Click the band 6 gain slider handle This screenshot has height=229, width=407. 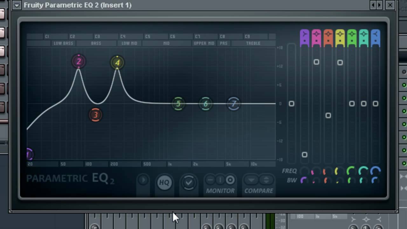click(x=363, y=104)
